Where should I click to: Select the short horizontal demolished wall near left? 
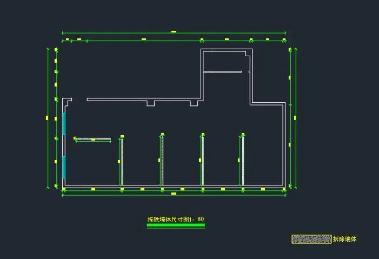(x=94, y=139)
